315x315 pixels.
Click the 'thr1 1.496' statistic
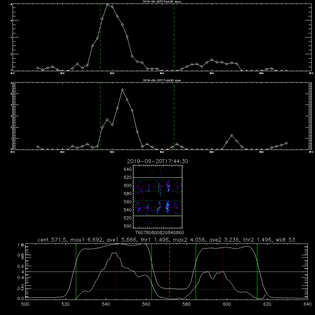(154, 240)
